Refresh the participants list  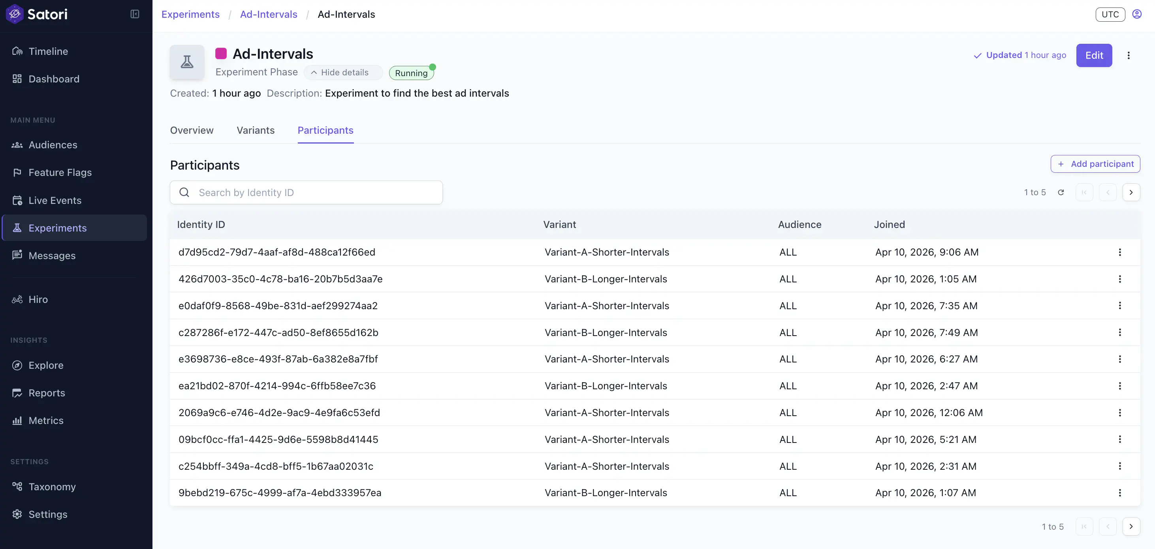(1061, 192)
